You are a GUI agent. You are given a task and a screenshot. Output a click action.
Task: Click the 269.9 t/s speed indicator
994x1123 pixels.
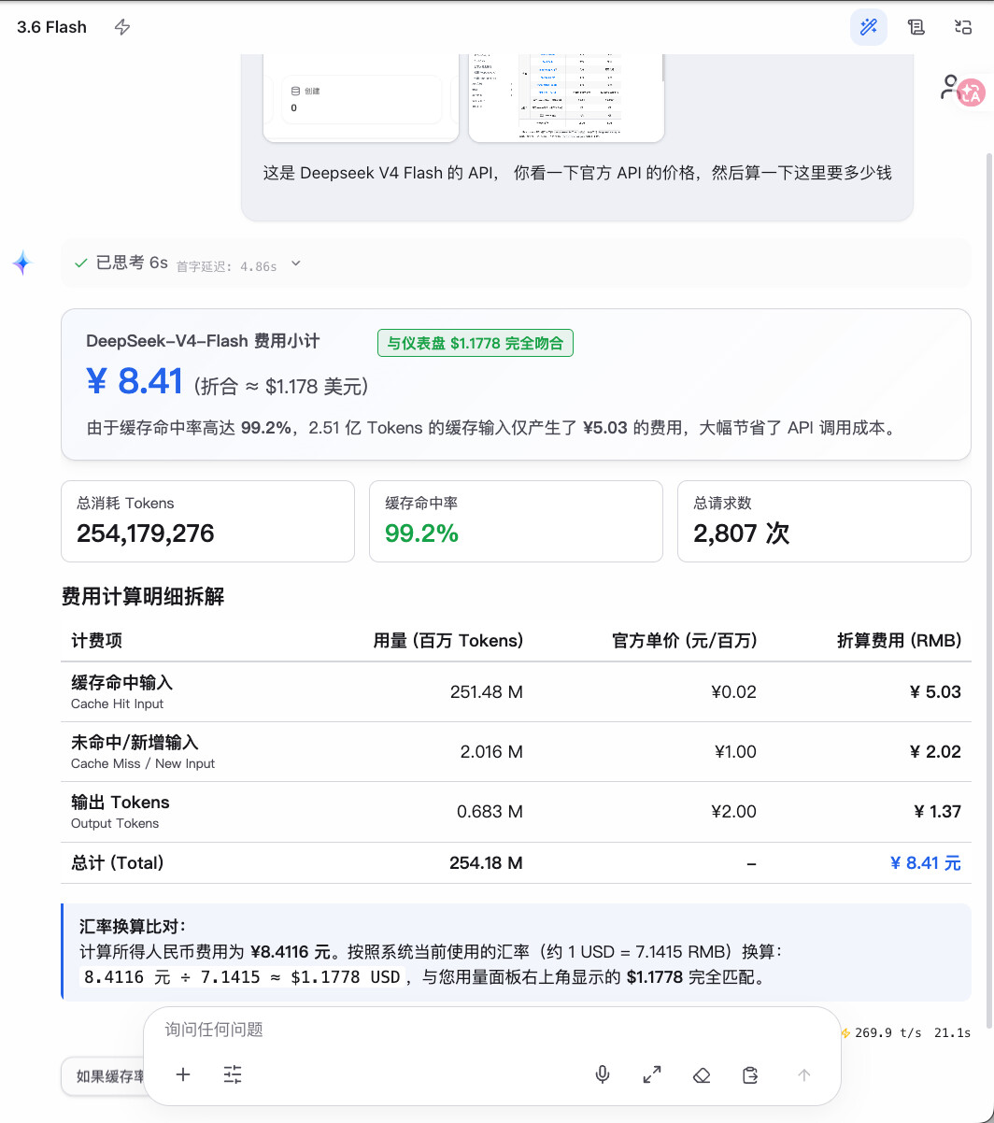pos(881,1032)
